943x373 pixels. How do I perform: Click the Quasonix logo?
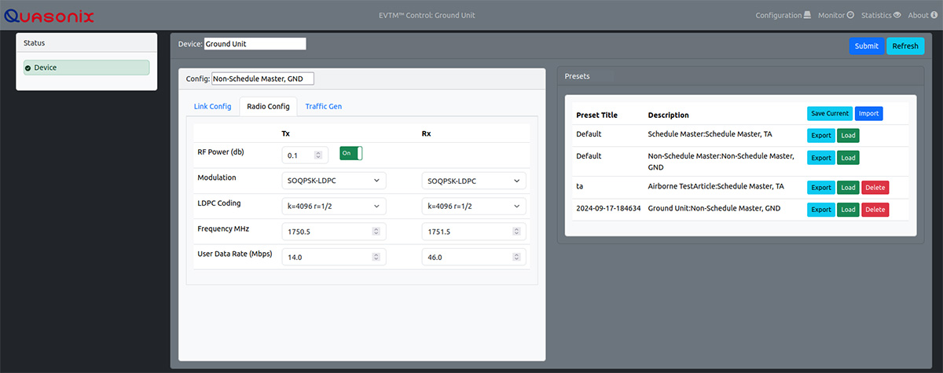pyautogui.click(x=49, y=15)
